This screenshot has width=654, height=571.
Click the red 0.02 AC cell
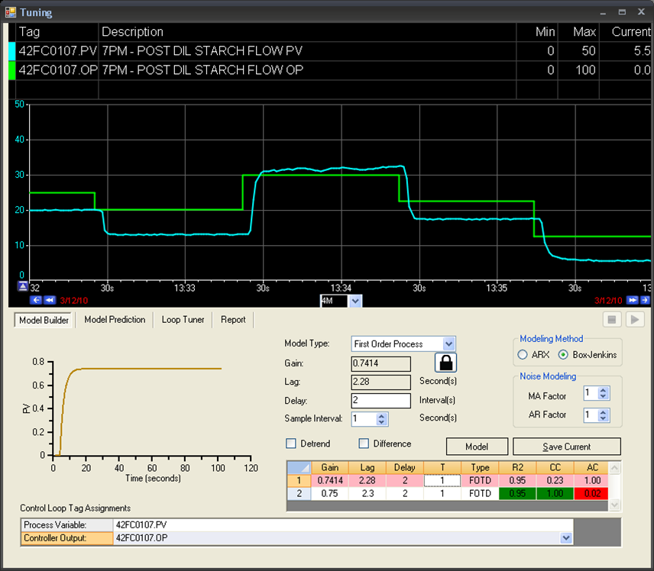[592, 493]
